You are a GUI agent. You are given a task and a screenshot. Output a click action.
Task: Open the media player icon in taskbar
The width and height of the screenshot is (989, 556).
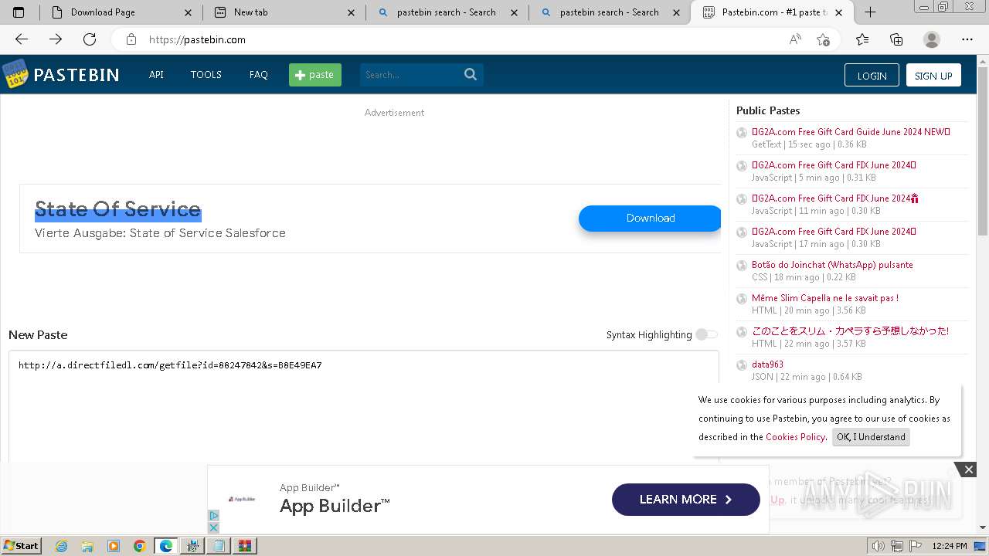coord(114,546)
